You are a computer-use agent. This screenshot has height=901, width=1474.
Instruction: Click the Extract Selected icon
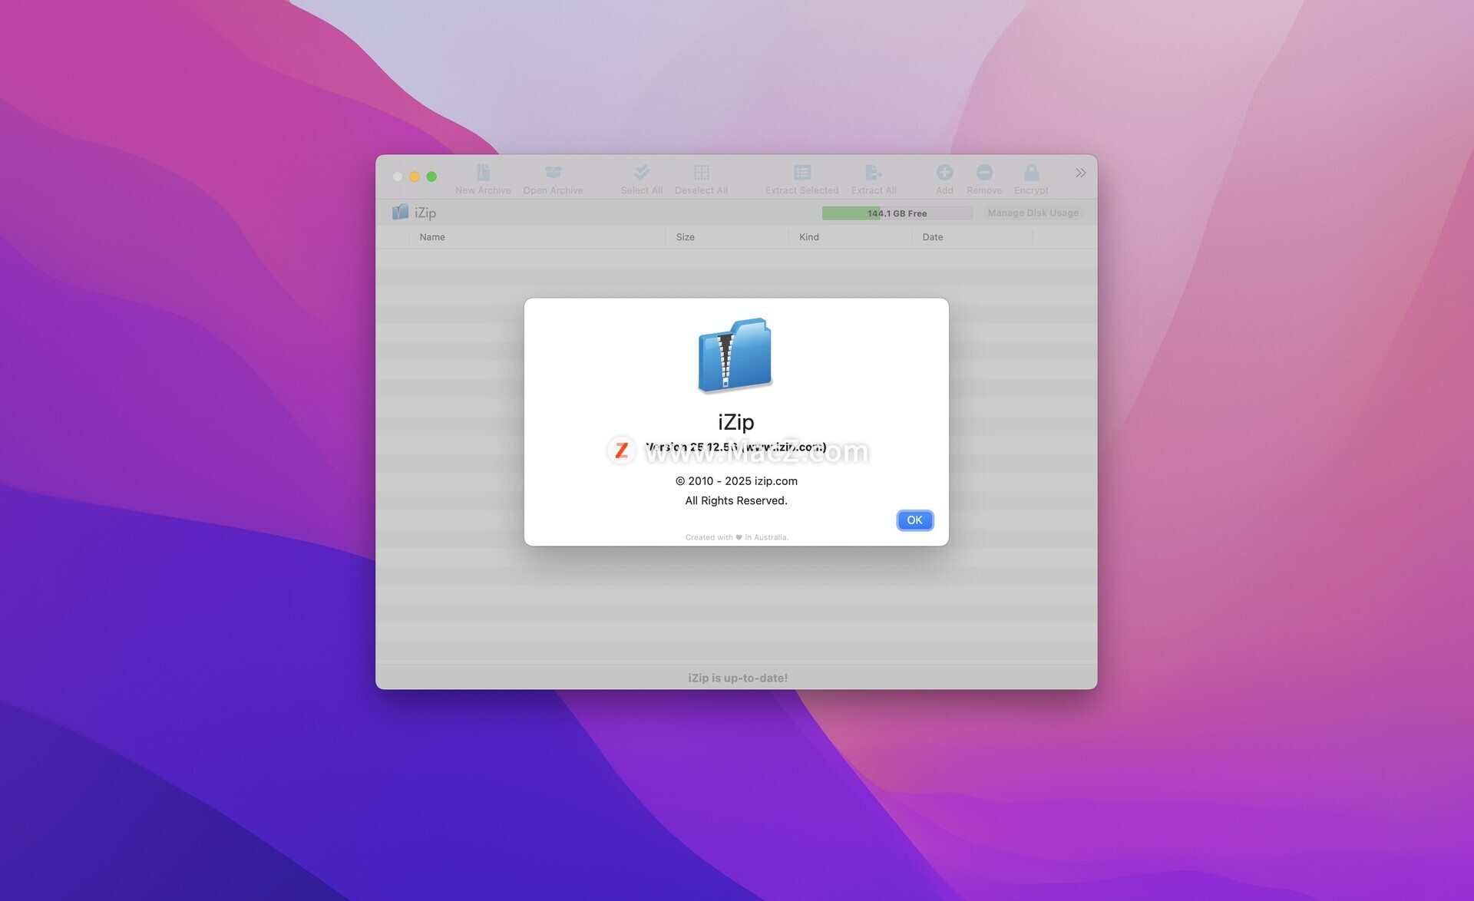tap(801, 173)
